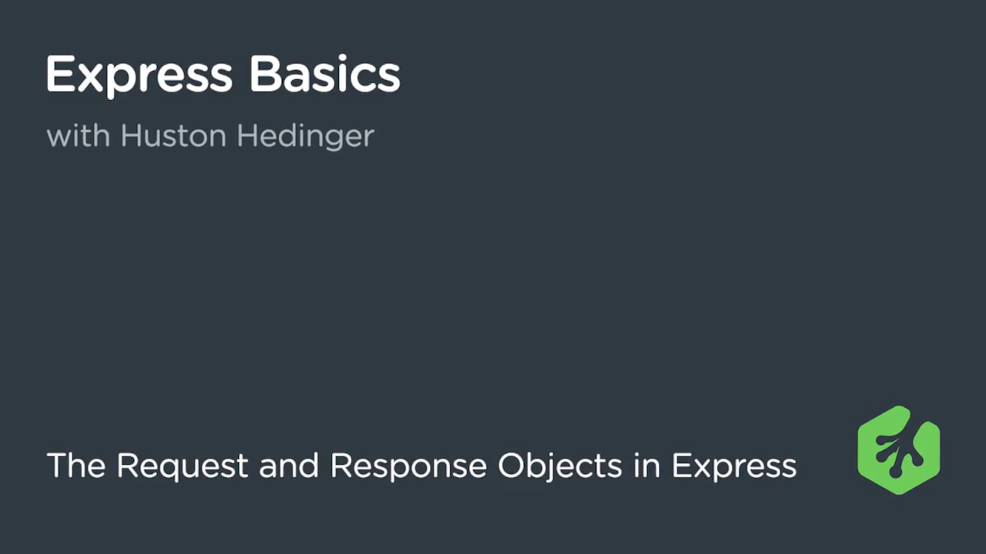Click the word "in" within the caption
The width and height of the screenshot is (986, 554).
[647, 466]
